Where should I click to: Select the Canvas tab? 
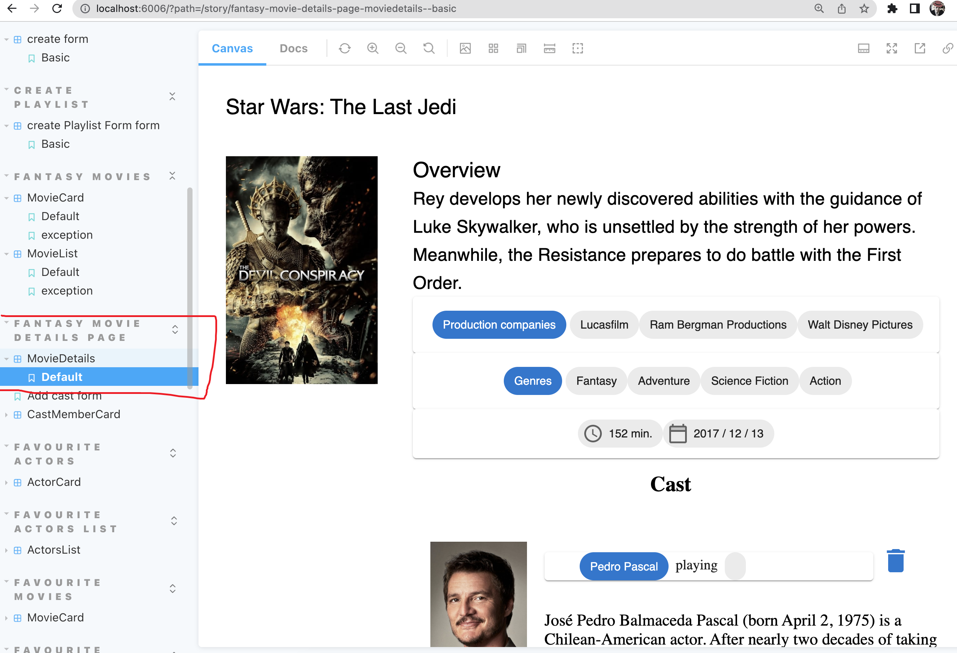tap(232, 48)
